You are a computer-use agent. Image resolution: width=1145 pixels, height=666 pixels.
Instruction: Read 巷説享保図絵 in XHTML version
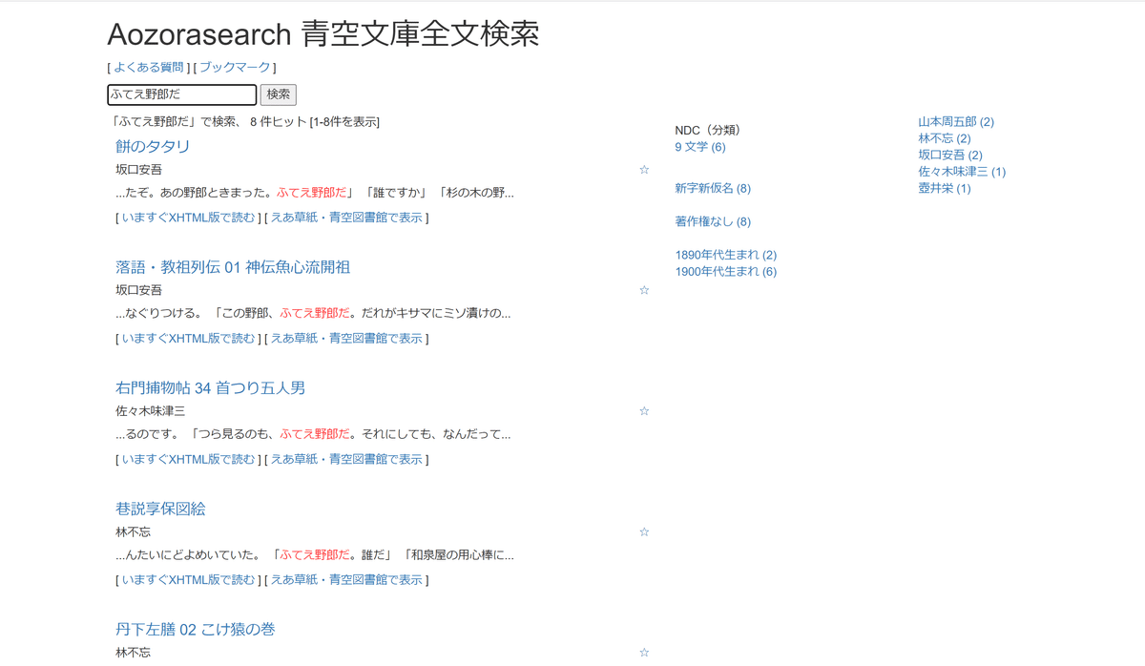pos(189,579)
